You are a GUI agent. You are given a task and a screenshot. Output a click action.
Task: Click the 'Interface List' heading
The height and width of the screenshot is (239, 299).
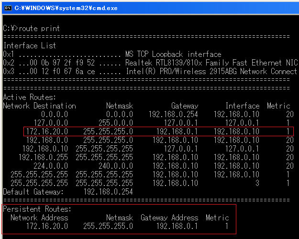pos(30,45)
